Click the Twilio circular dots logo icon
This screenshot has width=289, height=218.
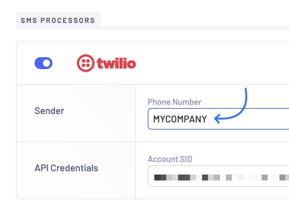pos(86,63)
